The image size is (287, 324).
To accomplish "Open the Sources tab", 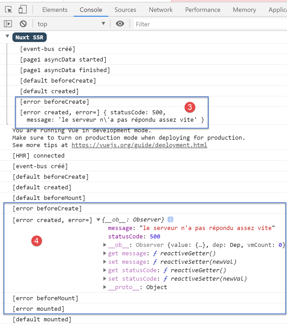I will (125, 10).
